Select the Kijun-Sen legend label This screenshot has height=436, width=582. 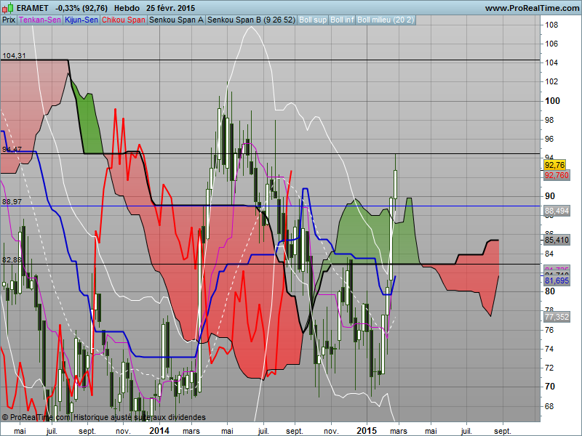pos(81,20)
